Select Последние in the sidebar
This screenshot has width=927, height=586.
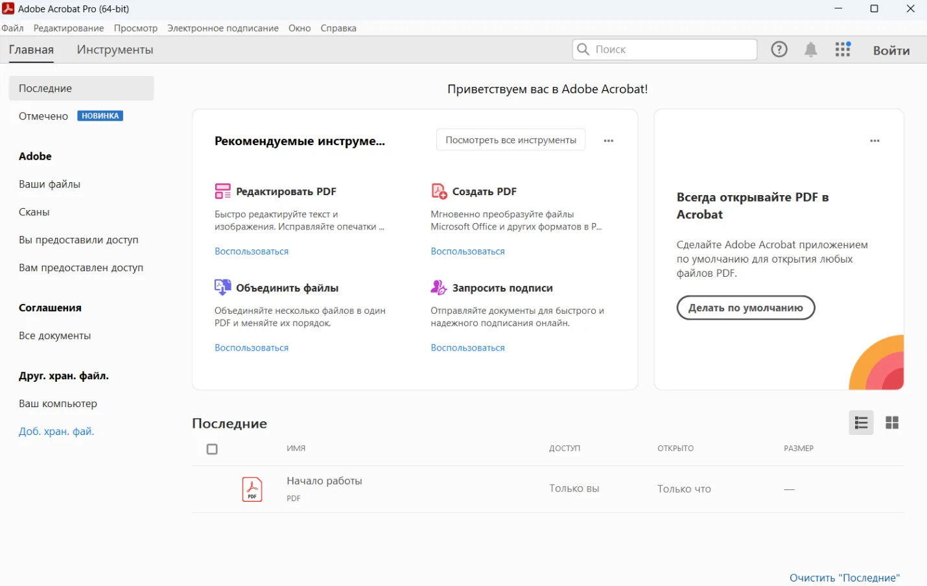(x=81, y=88)
